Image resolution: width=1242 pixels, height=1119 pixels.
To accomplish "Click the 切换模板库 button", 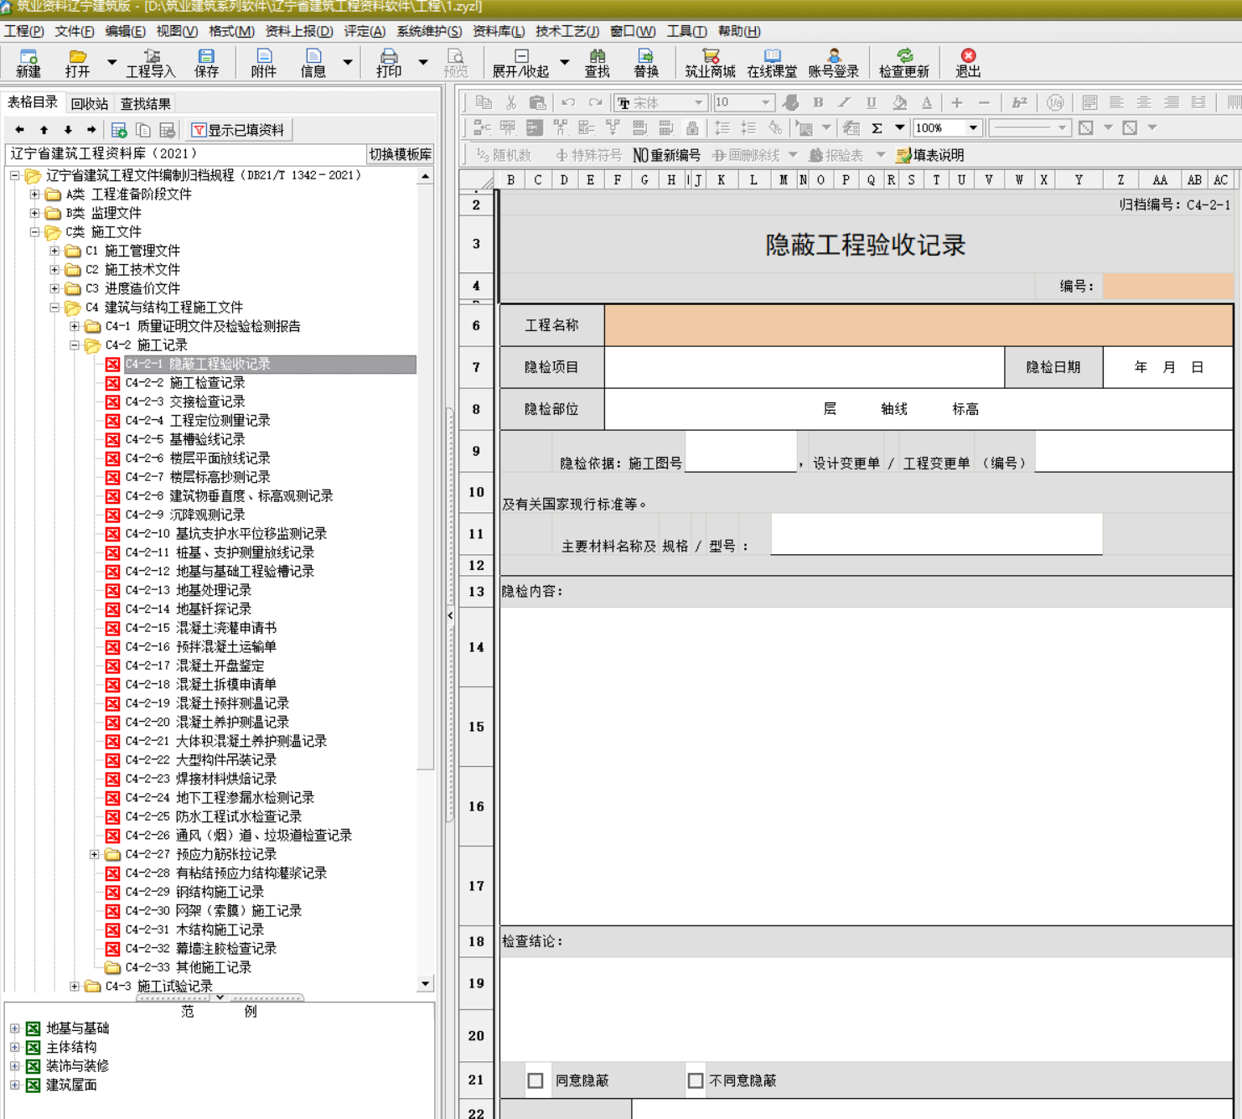I will tap(401, 154).
